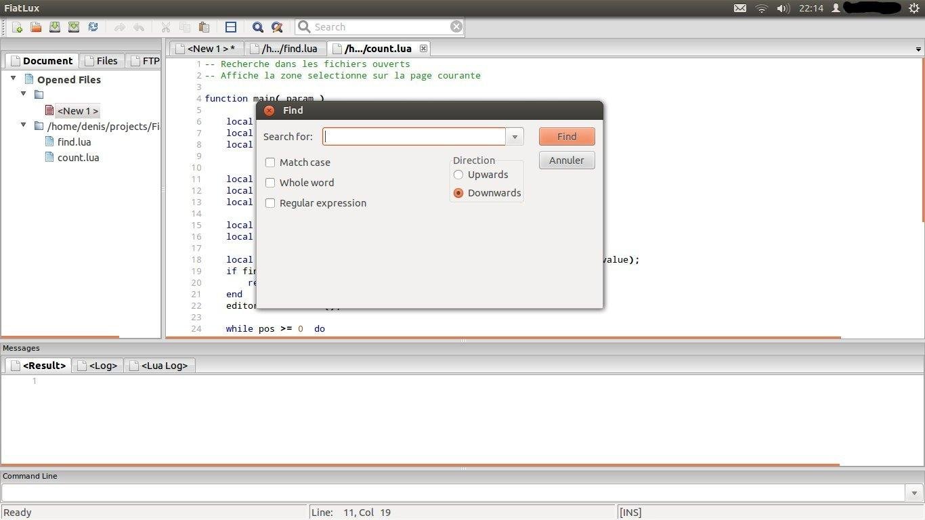Viewport: 925px width, 520px height.
Task: Click the Save file toolbar icon
Action: point(55,27)
